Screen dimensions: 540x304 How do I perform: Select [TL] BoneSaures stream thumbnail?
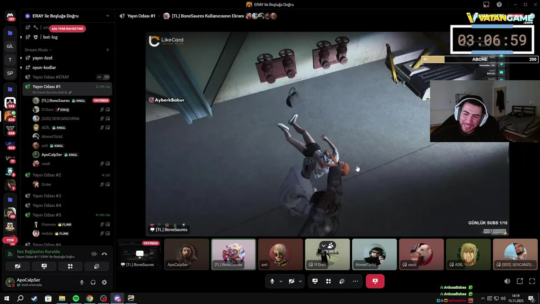pos(140,254)
